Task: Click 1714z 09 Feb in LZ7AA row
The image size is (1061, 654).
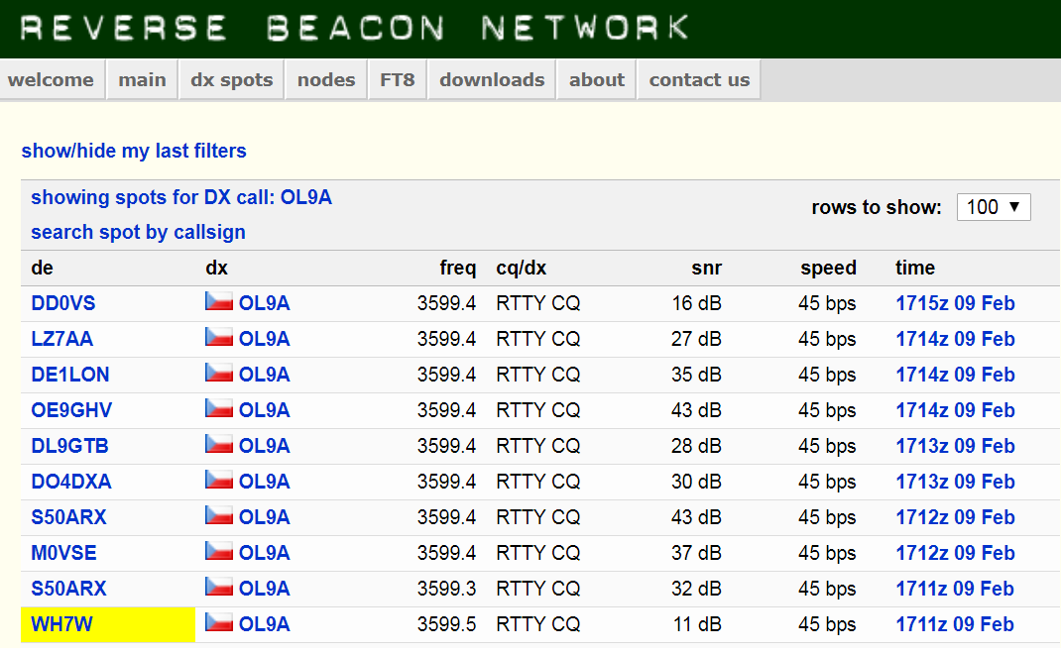Action: point(955,339)
